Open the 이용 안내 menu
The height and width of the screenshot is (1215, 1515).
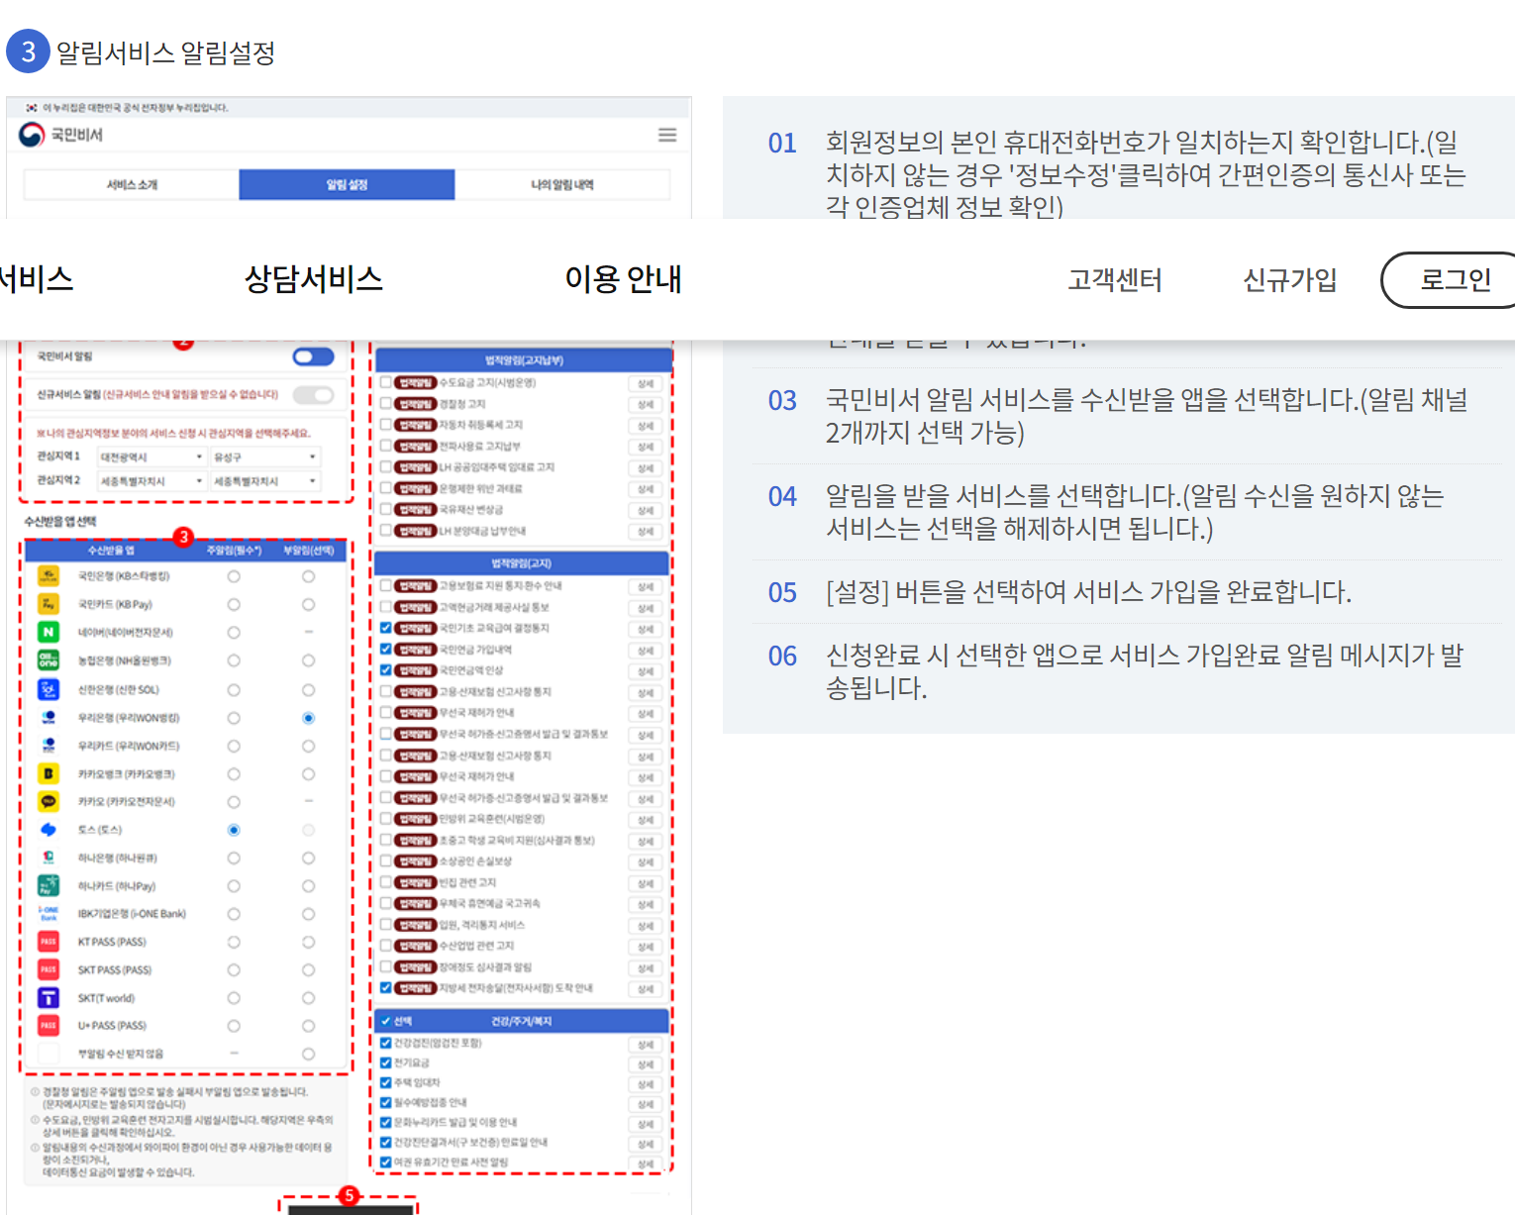tap(623, 279)
